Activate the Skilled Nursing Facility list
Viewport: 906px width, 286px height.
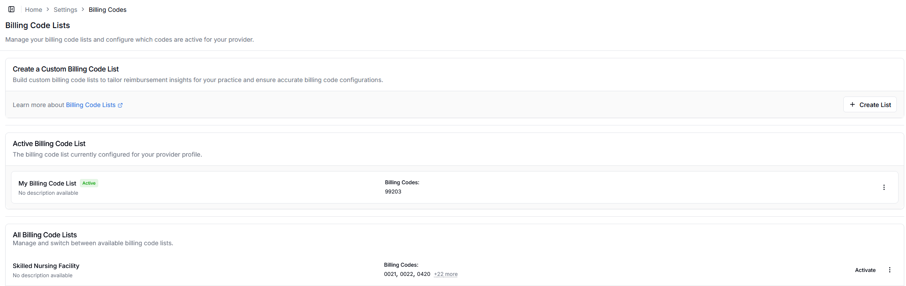pyautogui.click(x=865, y=269)
